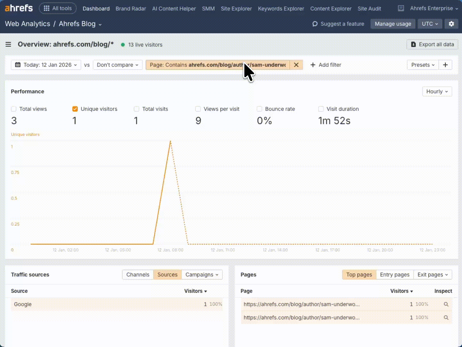Open the hamburger sidebar menu
Viewport: 462px width, 347px height.
(x=8, y=44)
